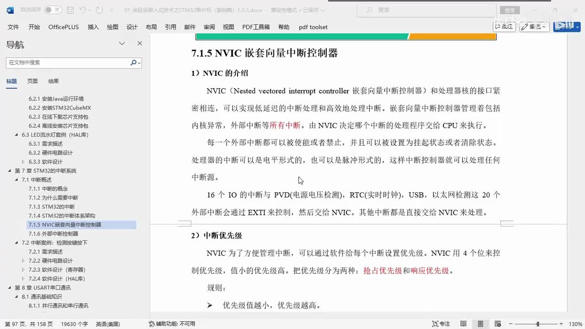
Task: Click the 批注 comments button
Action: pos(504,27)
